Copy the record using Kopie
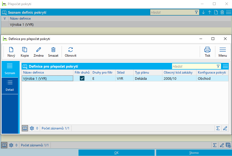This screenshot has width=232, height=156. [x=25, y=52]
